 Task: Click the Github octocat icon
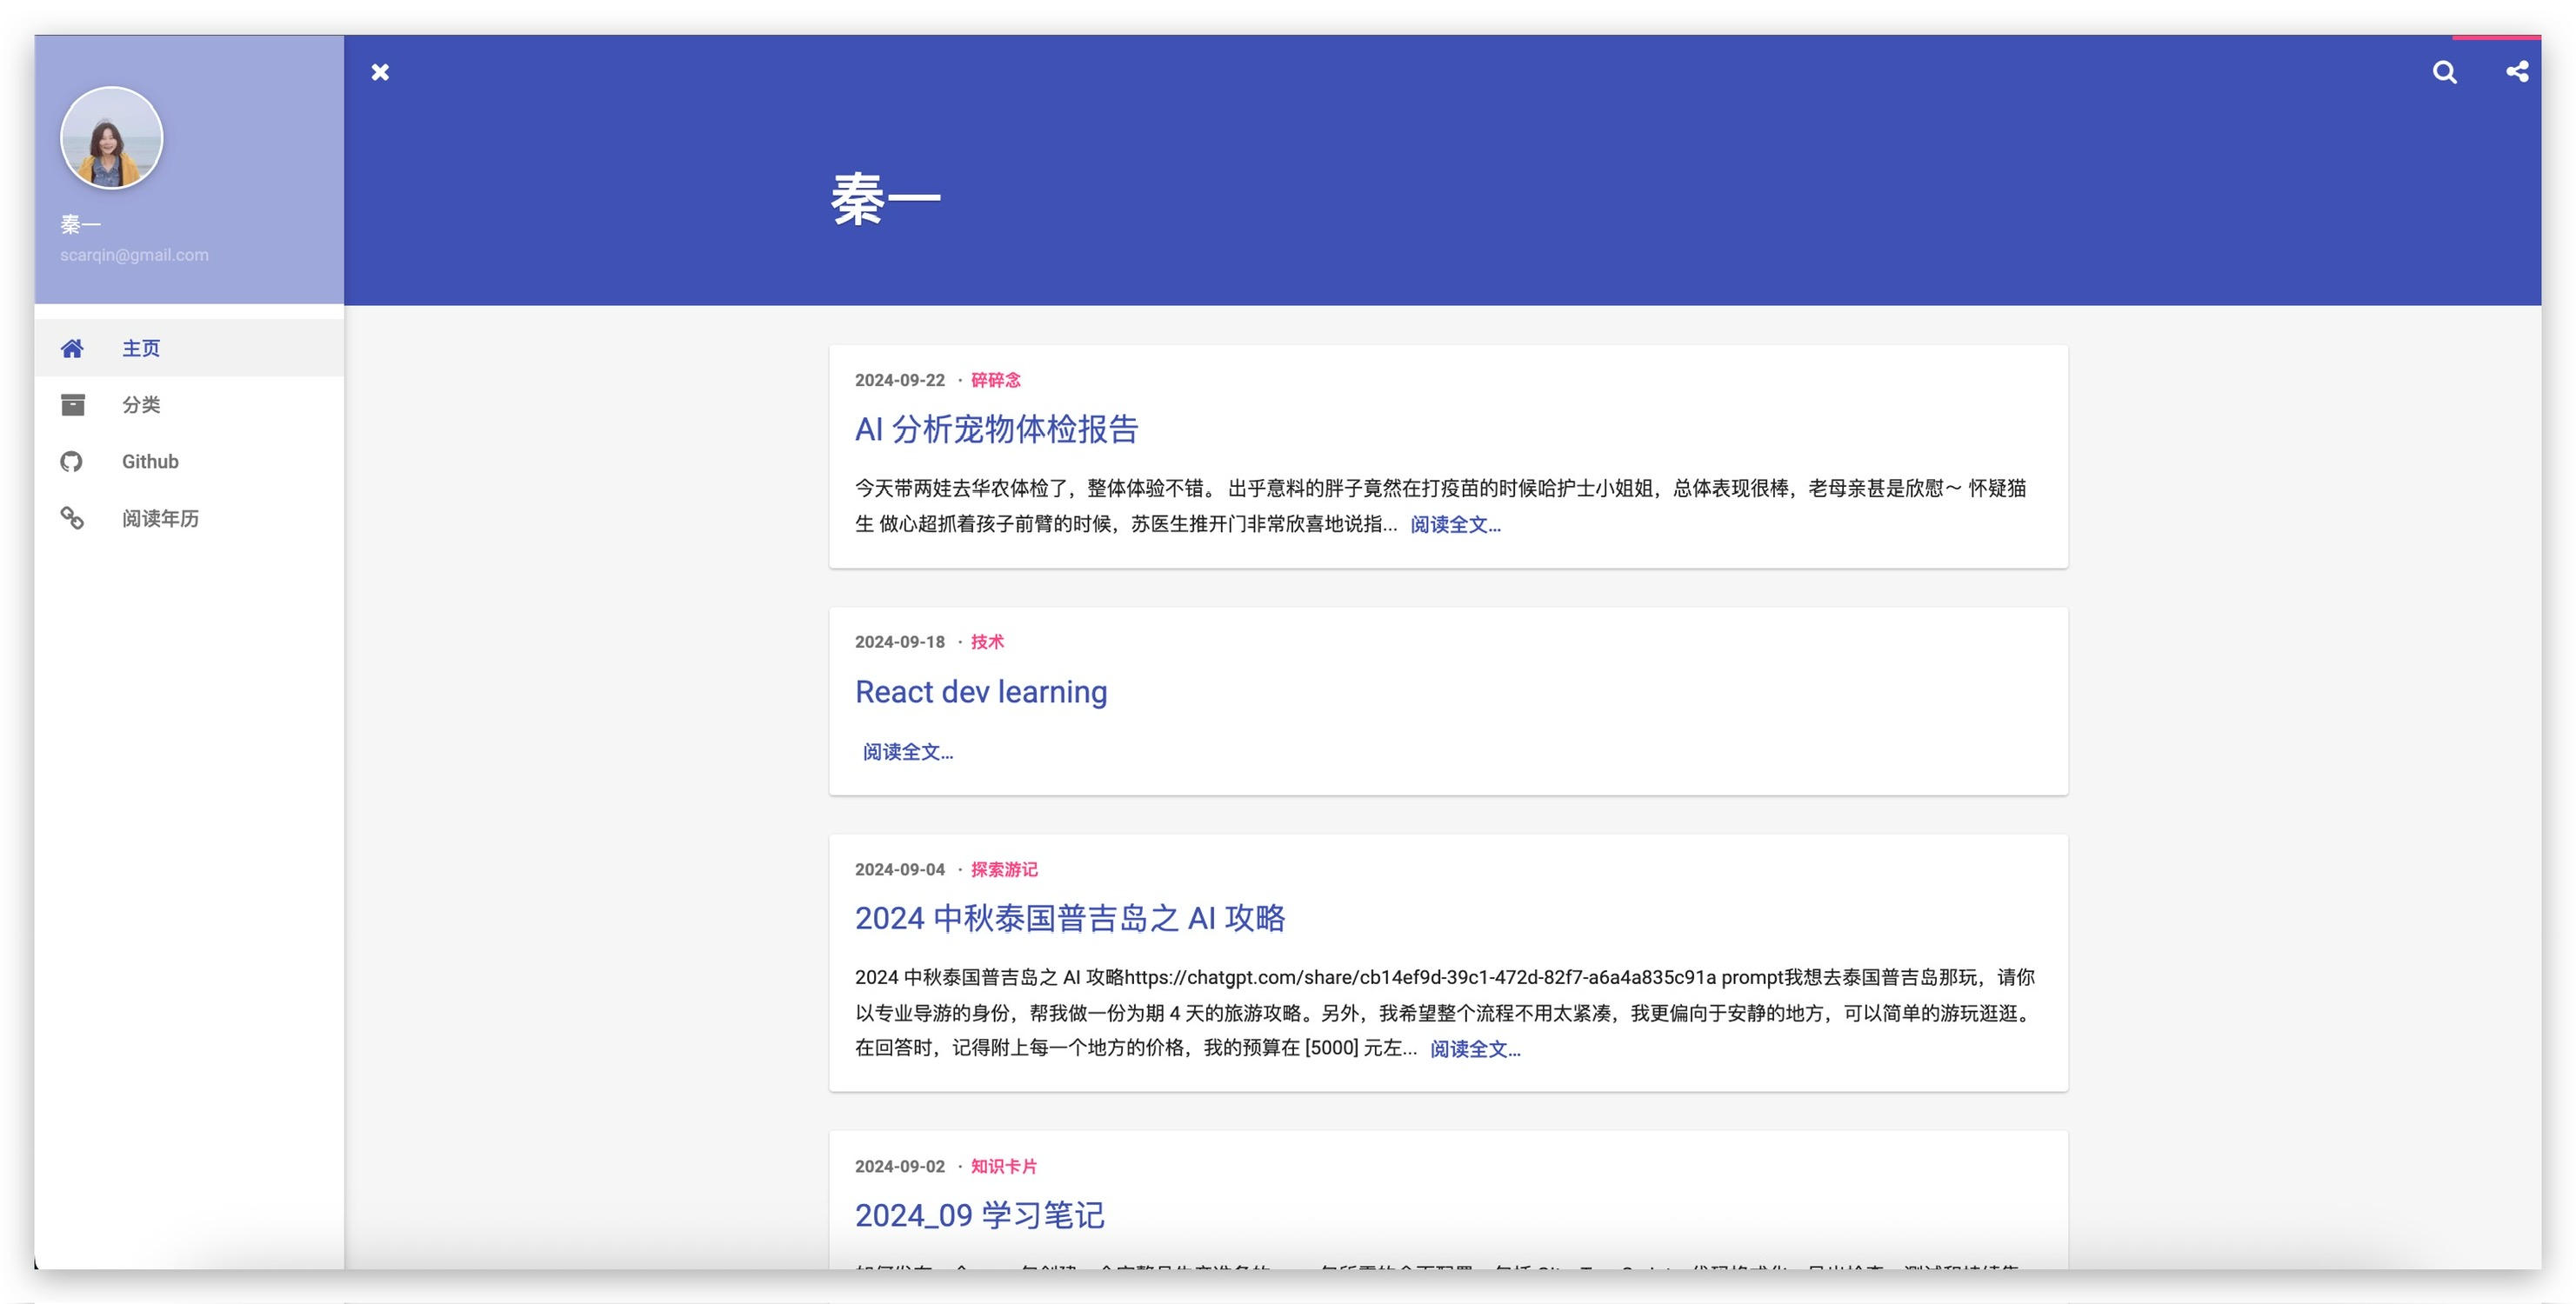click(72, 462)
